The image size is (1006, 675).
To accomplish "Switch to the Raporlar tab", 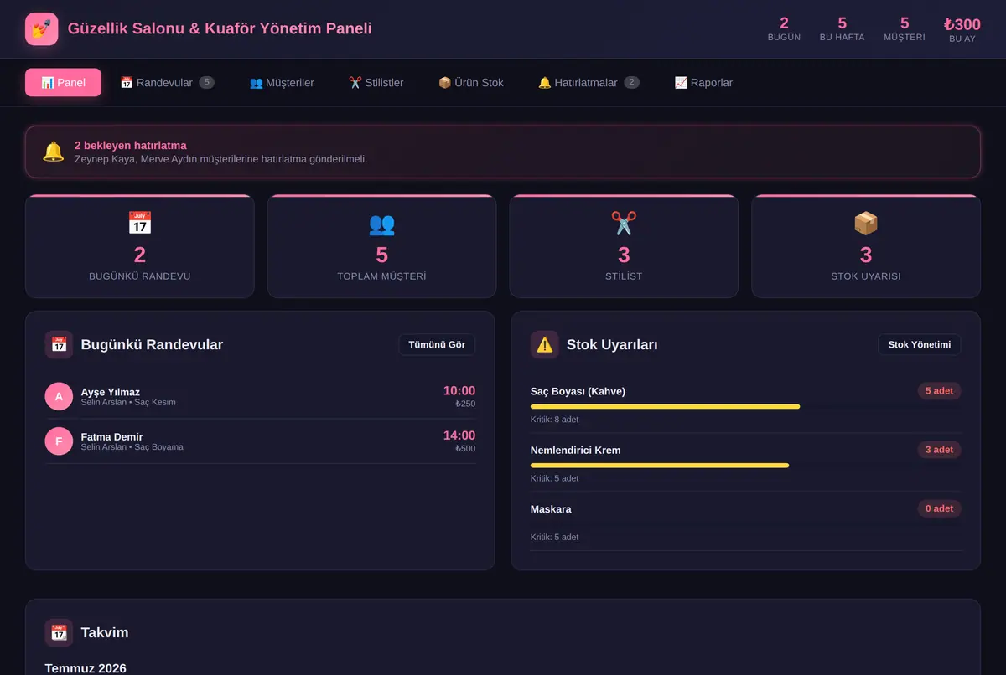I will [x=703, y=83].
